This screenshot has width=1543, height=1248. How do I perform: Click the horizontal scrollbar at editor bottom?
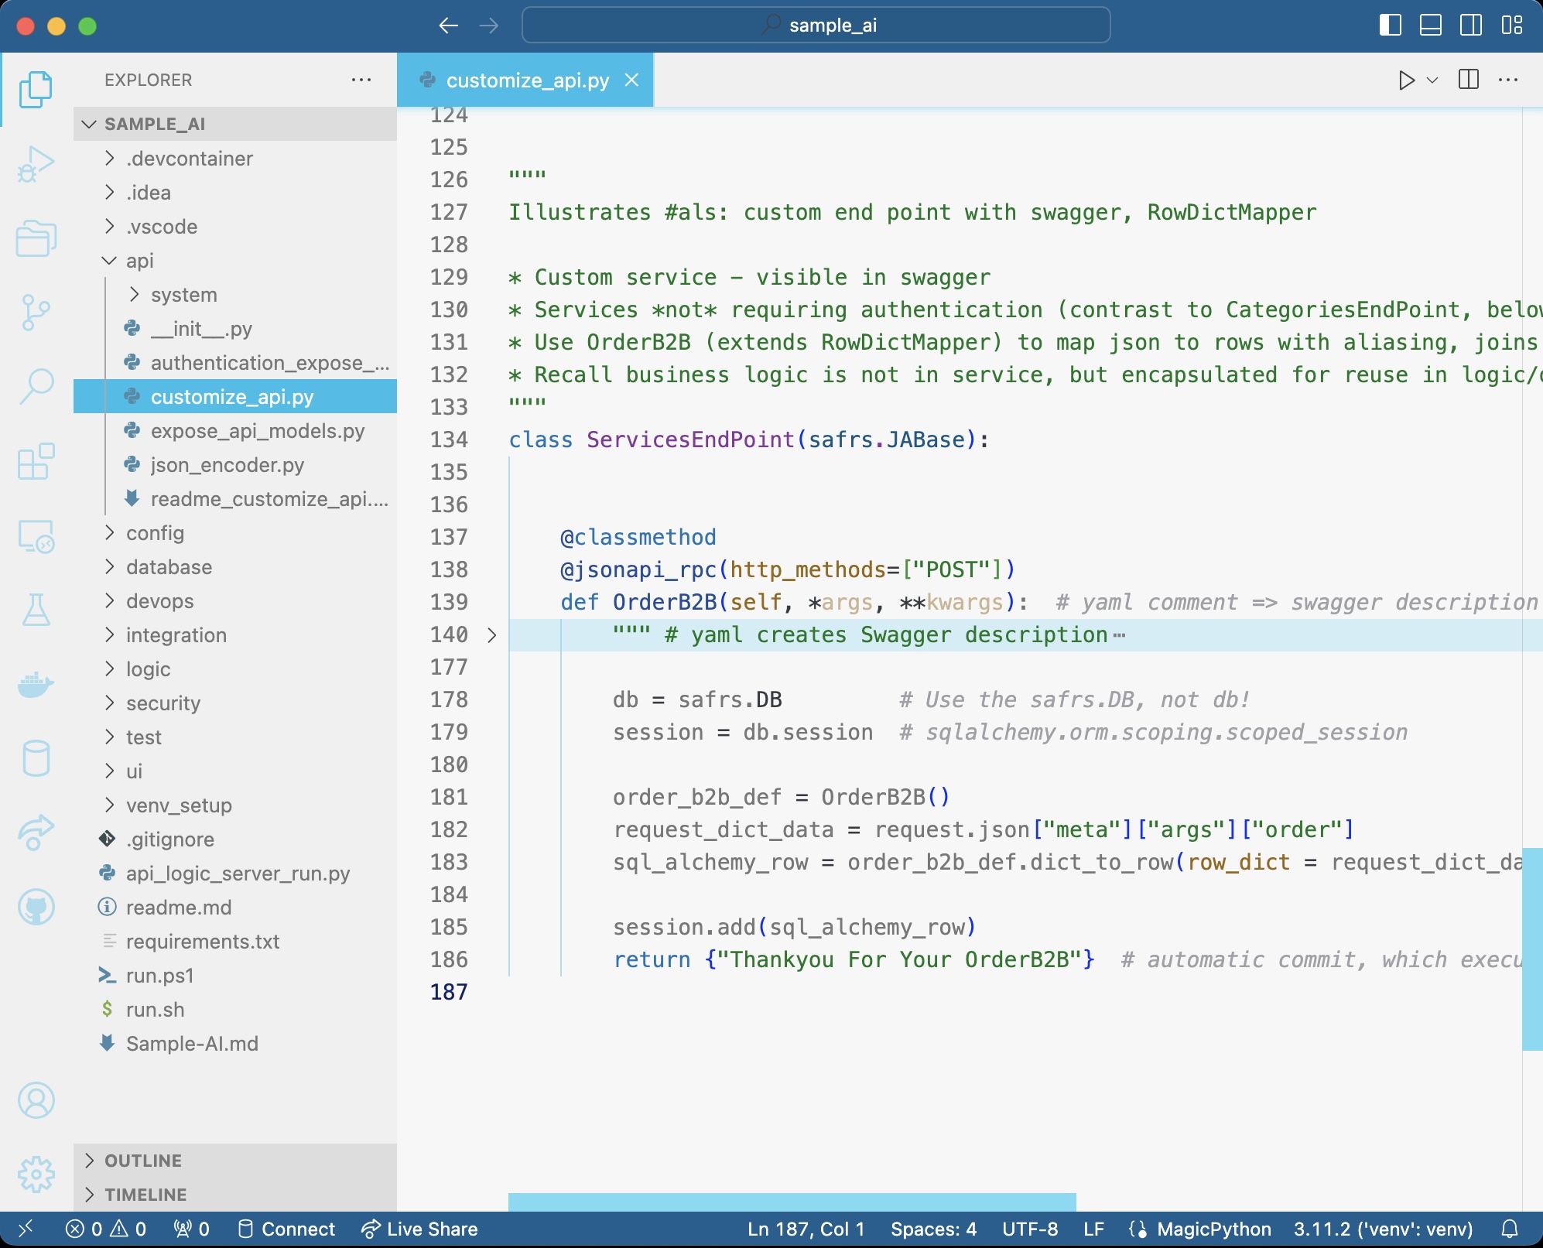pos(792,1202)
